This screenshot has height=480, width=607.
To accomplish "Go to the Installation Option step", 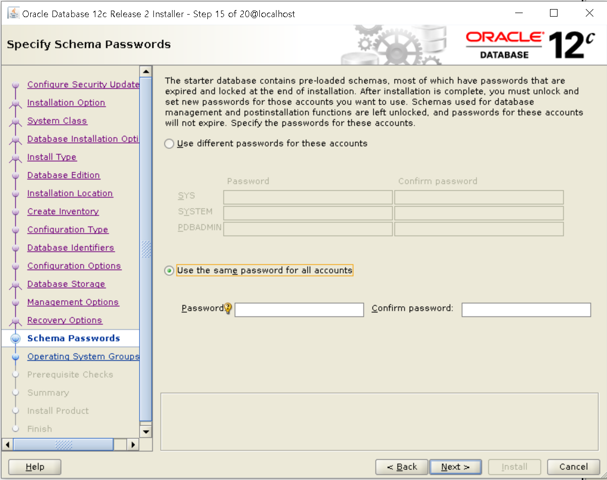I will [x=66, y=103].
